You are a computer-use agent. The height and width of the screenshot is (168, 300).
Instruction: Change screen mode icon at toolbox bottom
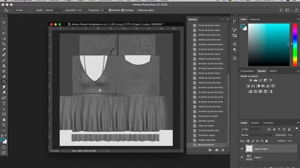coord(4,153)
